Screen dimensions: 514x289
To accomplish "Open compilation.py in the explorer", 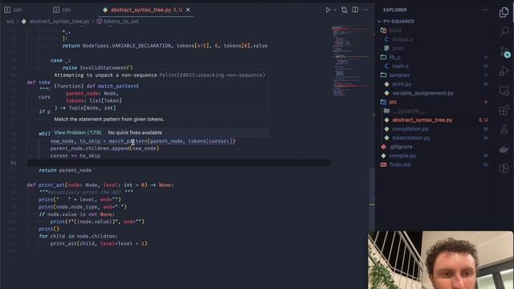I will tap(410, 128).
